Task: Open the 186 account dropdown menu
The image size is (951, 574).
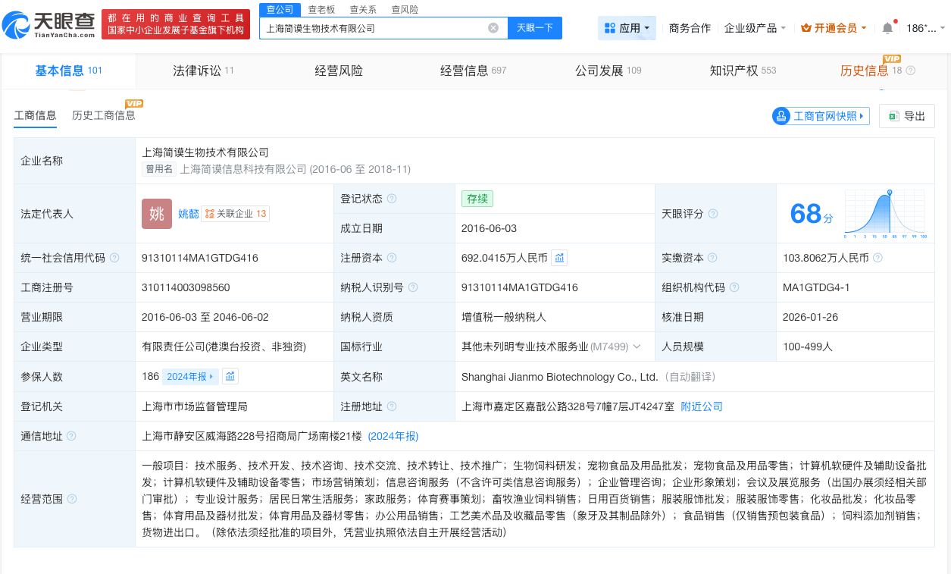Action: (925, 28)
